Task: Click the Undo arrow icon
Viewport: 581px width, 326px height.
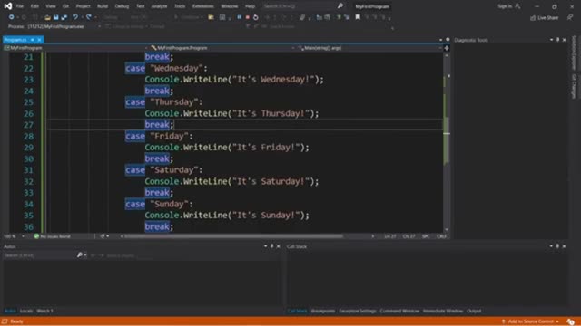Action: click(x=75, y=17)
